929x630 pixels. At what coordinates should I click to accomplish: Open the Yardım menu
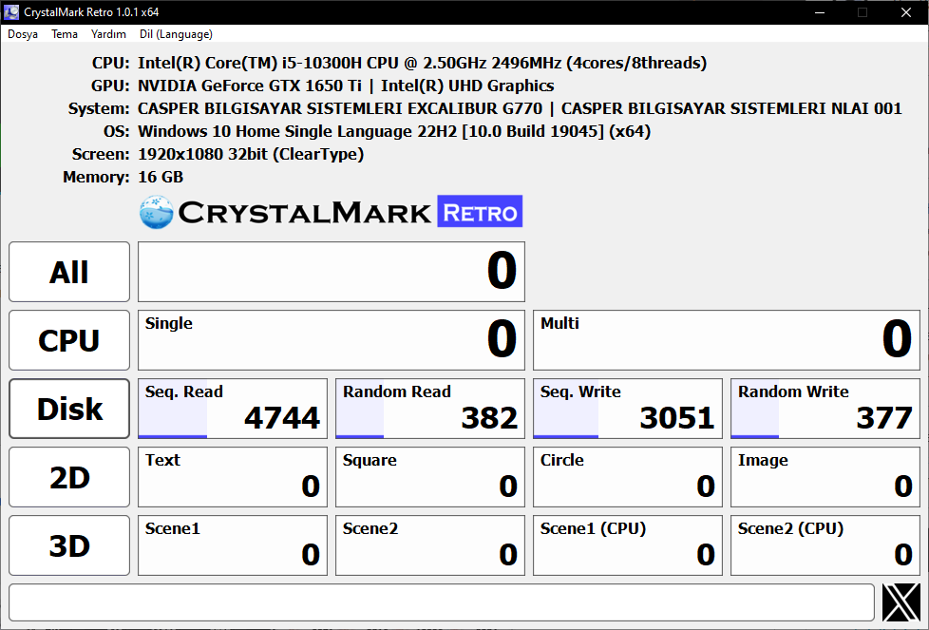(108, 34)
